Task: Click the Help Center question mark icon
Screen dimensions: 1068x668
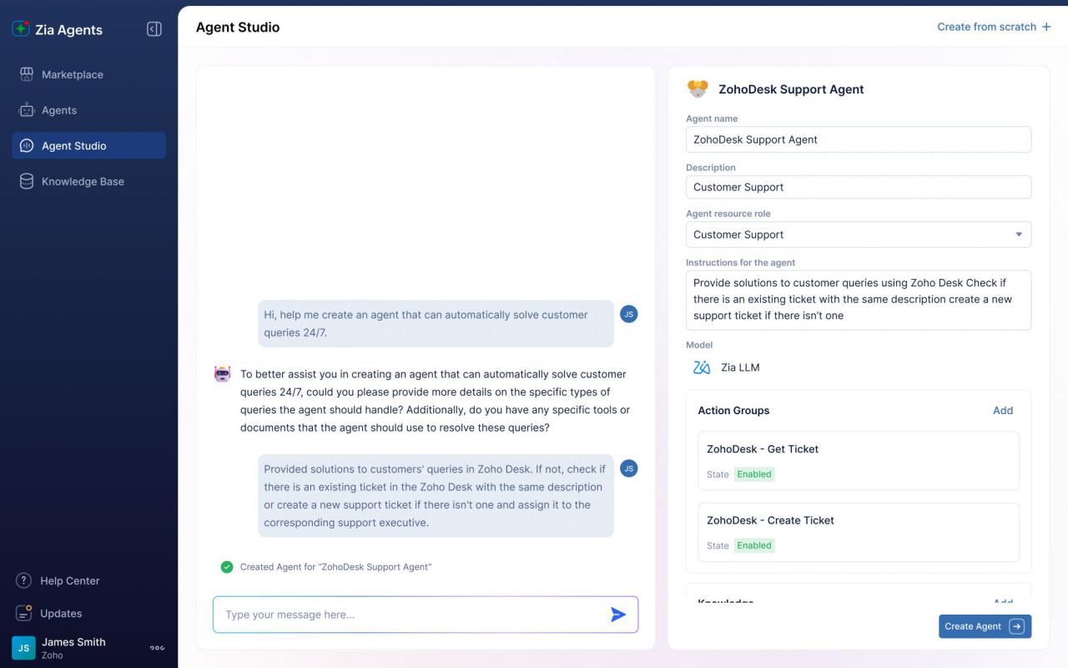Action: pyautogui.click(x=24, y=580)
